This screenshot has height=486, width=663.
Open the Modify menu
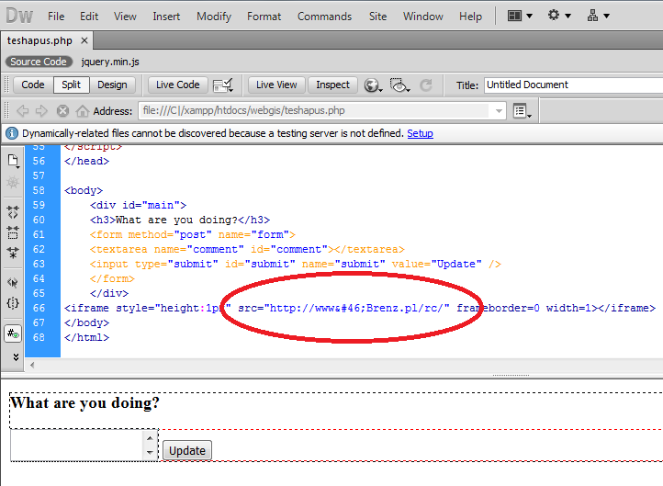(x=214, y=16)
